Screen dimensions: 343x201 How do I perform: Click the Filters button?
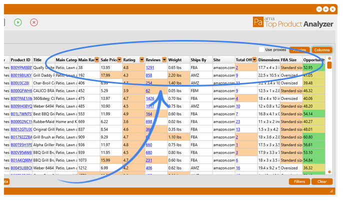pos(299,181)
